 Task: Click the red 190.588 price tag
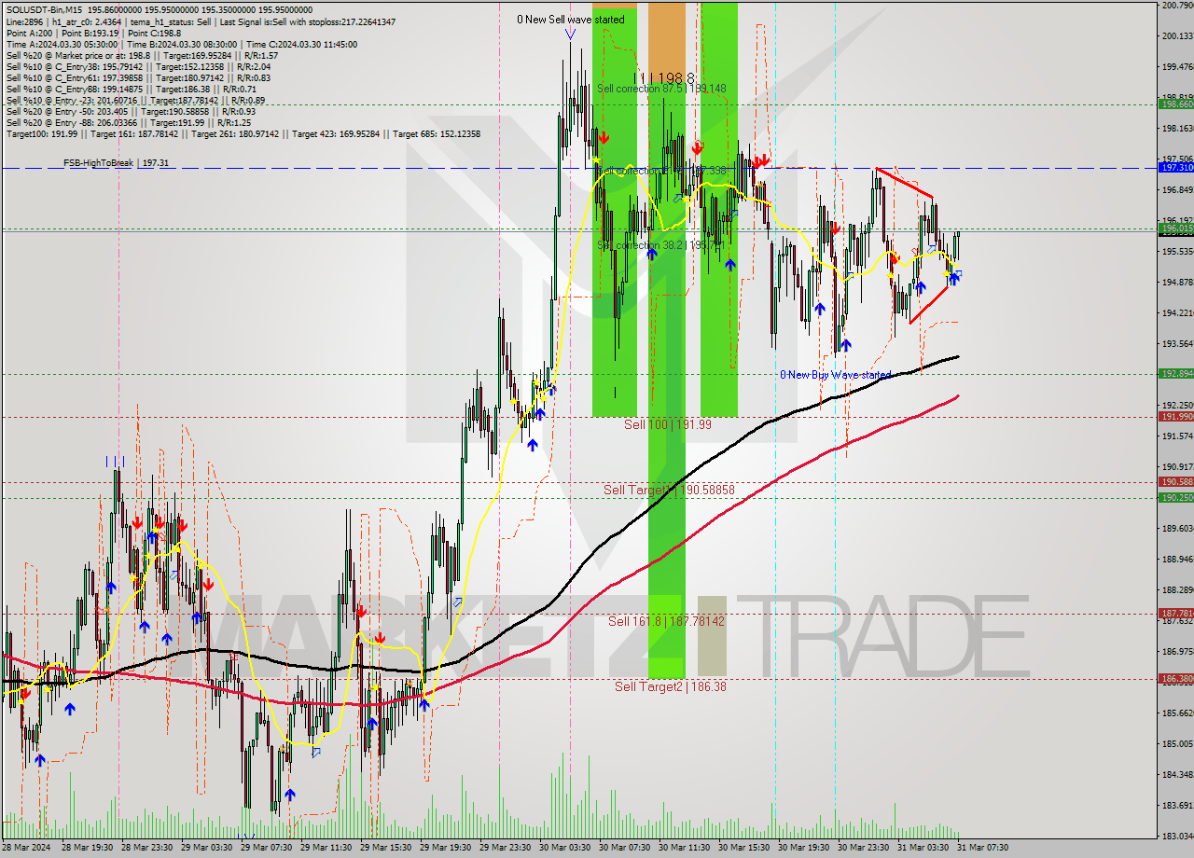coord(1176,482)
